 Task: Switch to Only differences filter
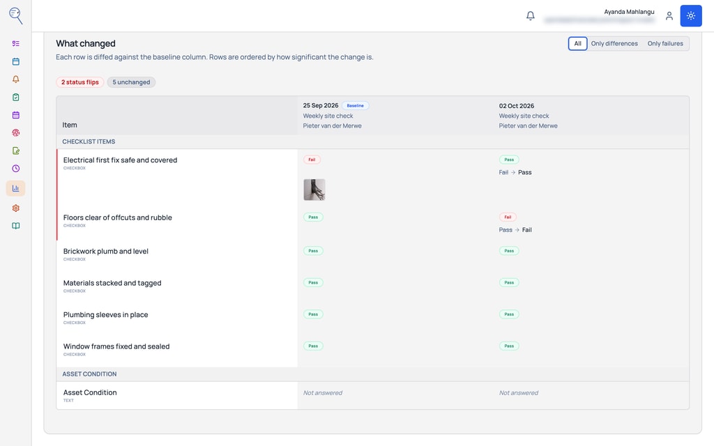pyautogui.click(x=614, y=44)
